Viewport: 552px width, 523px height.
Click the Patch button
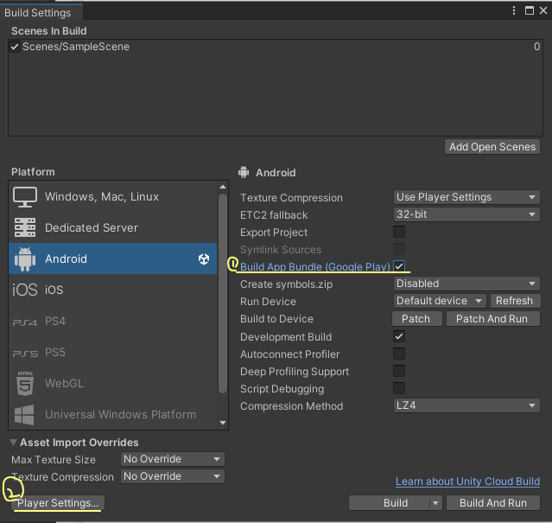tap(417, 319)
